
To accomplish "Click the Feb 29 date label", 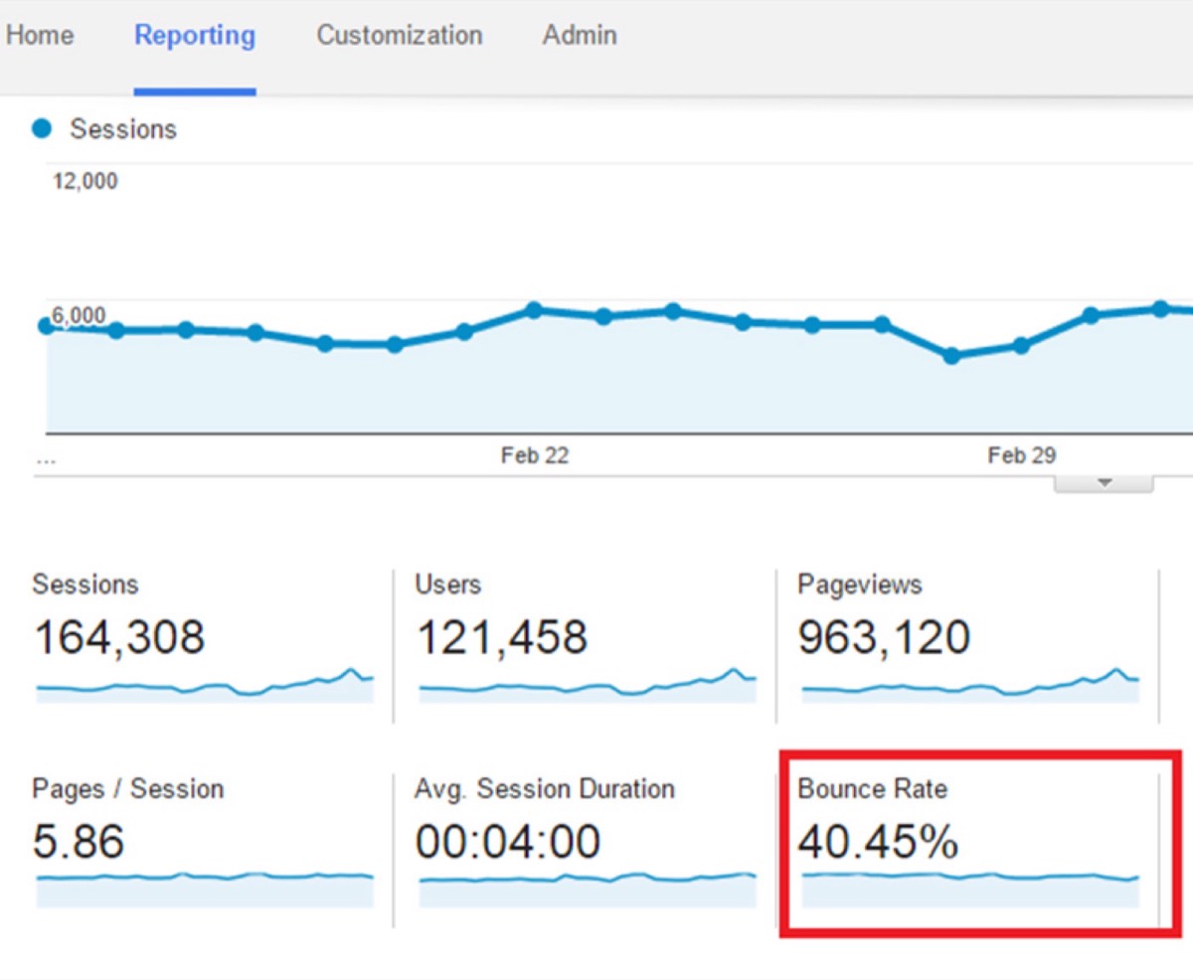I will pyautogui.click(x=1022, y=455).
